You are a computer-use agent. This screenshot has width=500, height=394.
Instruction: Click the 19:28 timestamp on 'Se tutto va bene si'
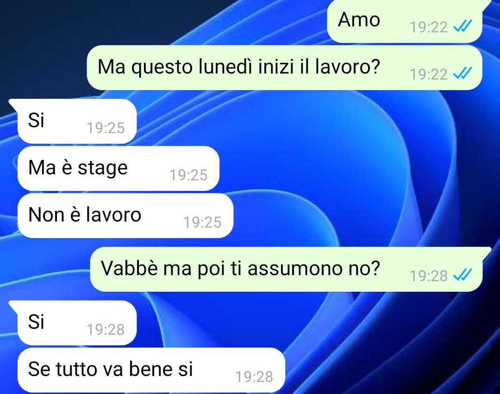pos(254,377)
